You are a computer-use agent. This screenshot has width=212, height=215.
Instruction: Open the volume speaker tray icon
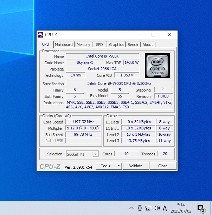point(157,208)
